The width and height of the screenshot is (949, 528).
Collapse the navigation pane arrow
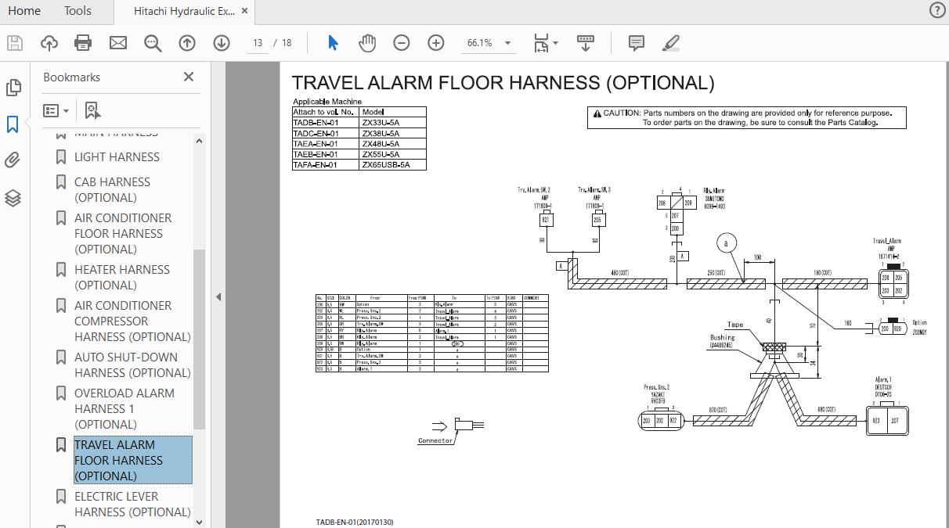tap(218, 296)
